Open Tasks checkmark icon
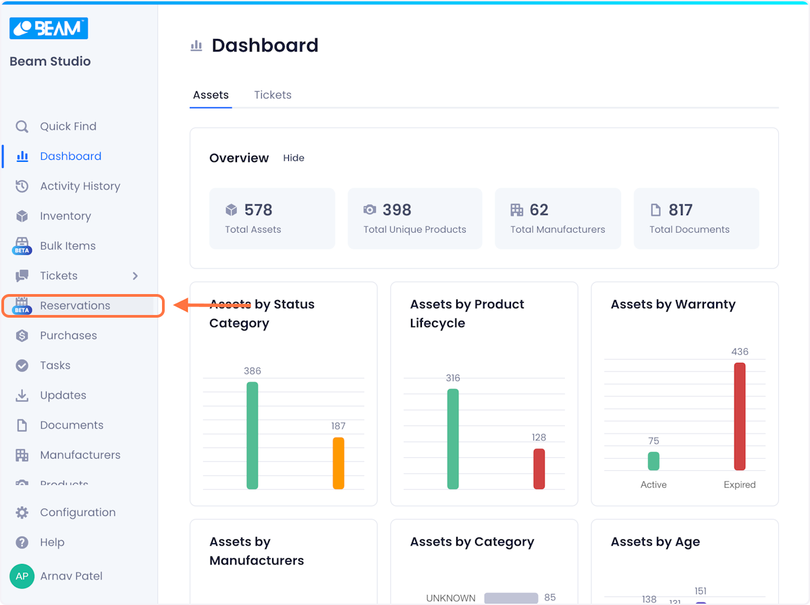This screenshot has height=605, width=810. [x=22, y=366]
